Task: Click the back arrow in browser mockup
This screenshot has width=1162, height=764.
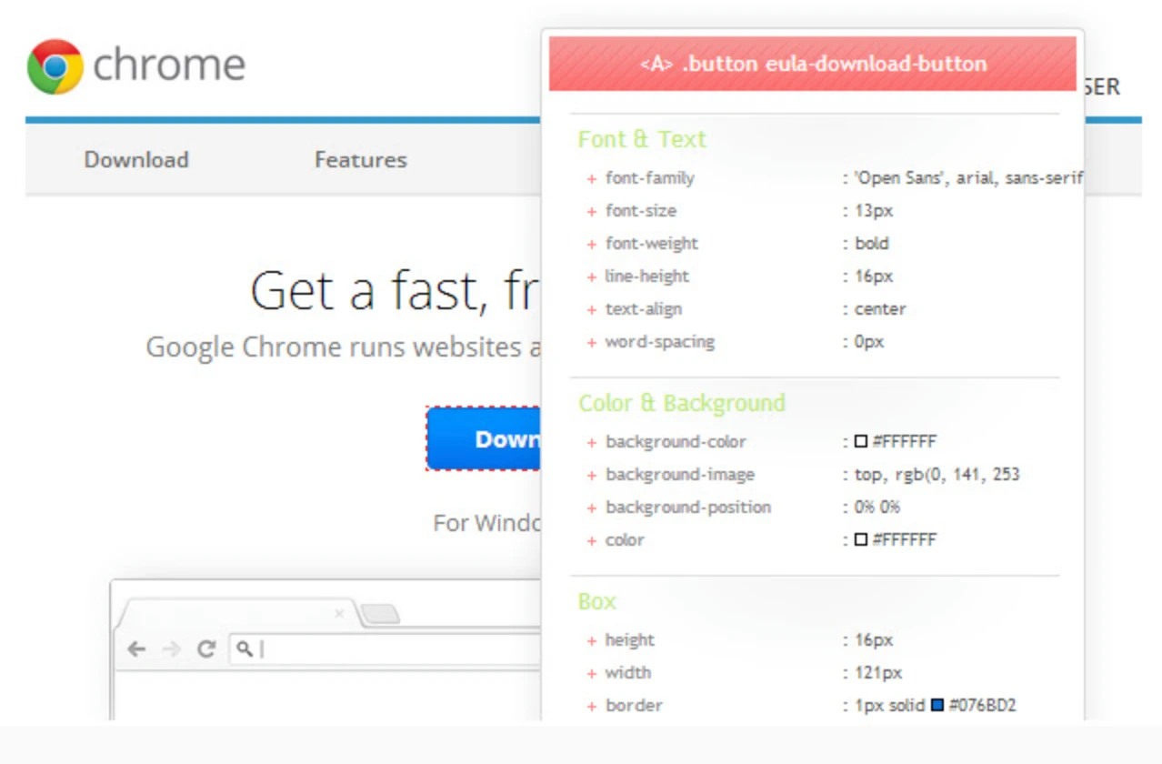Action: click(x=135, y=649)
